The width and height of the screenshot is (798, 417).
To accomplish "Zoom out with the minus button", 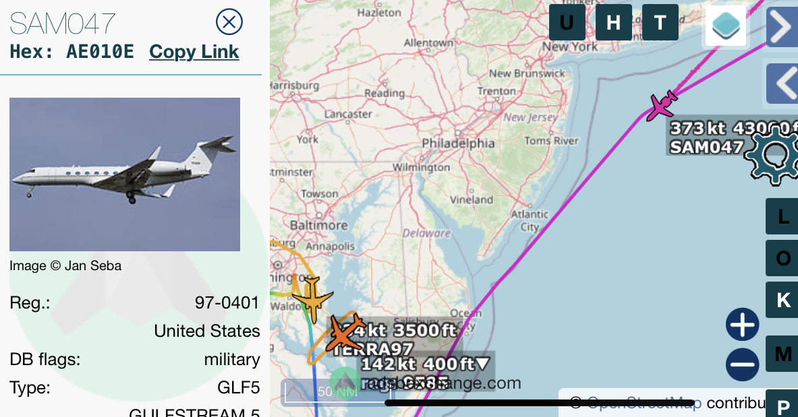I will (743, 364).
